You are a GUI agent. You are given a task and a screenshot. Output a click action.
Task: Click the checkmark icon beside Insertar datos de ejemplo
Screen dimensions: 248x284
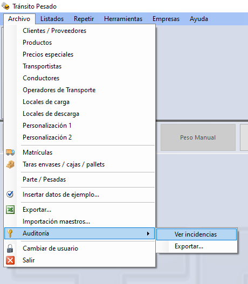10,195
